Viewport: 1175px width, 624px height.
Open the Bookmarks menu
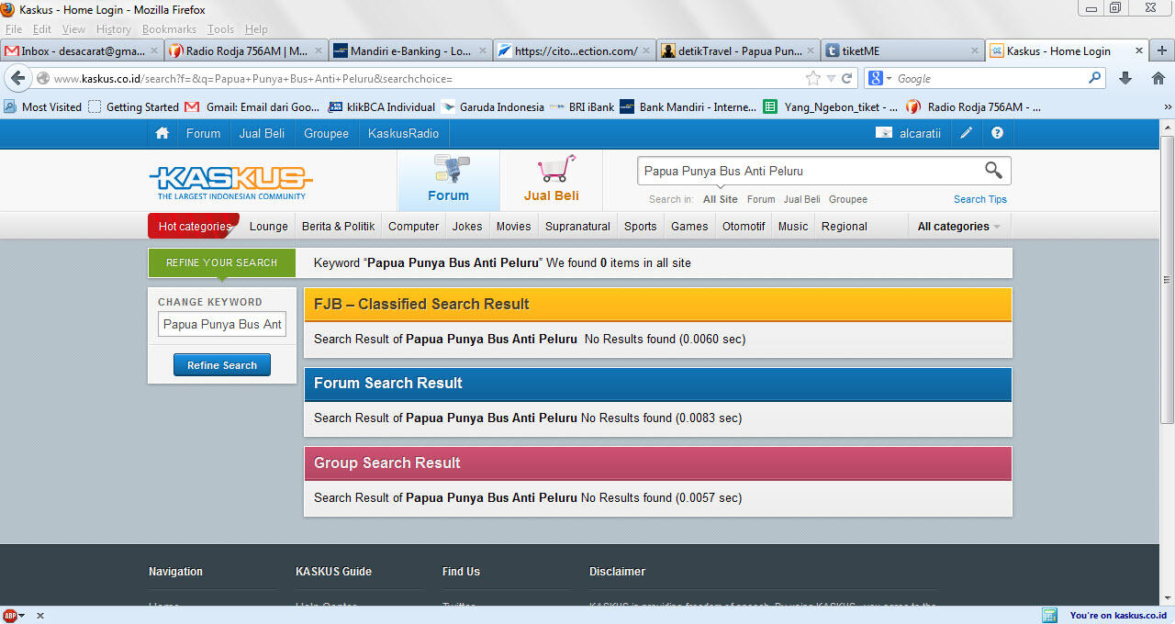point(169,29)
